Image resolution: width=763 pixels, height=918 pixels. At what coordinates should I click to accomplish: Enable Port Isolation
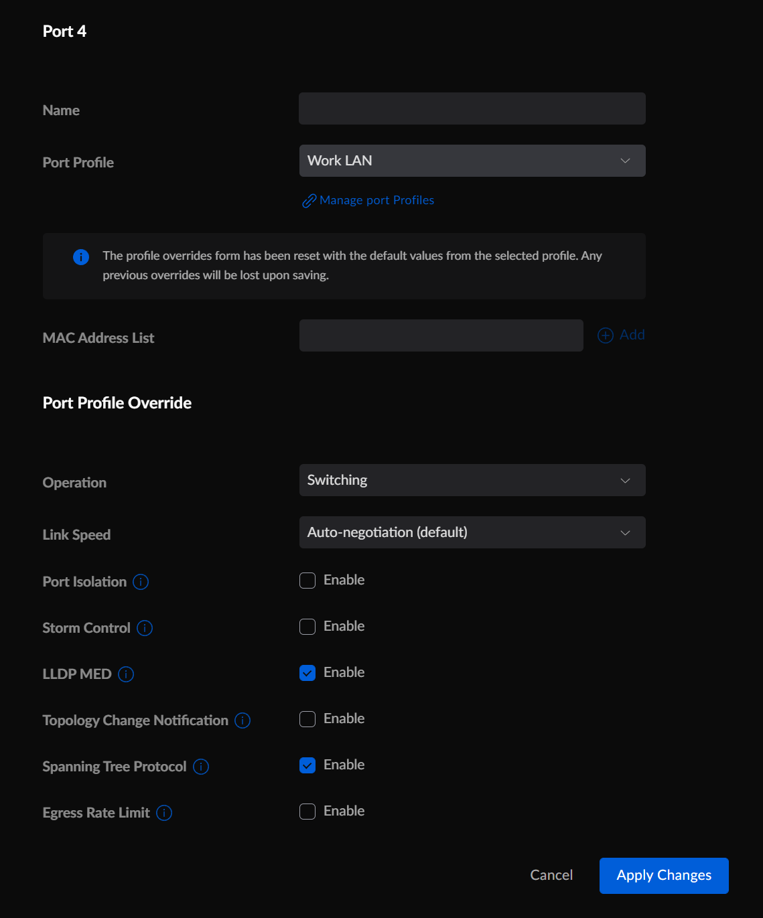pos(307,580)
